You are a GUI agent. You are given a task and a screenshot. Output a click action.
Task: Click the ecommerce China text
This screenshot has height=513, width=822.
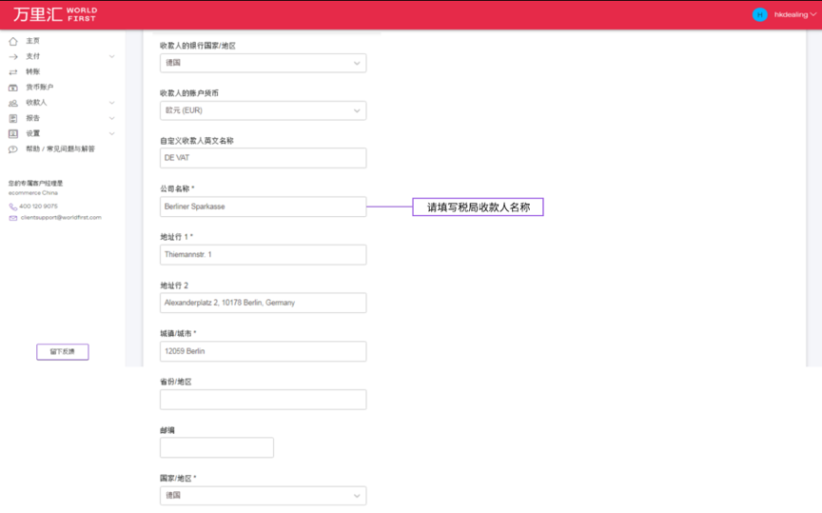33,193
